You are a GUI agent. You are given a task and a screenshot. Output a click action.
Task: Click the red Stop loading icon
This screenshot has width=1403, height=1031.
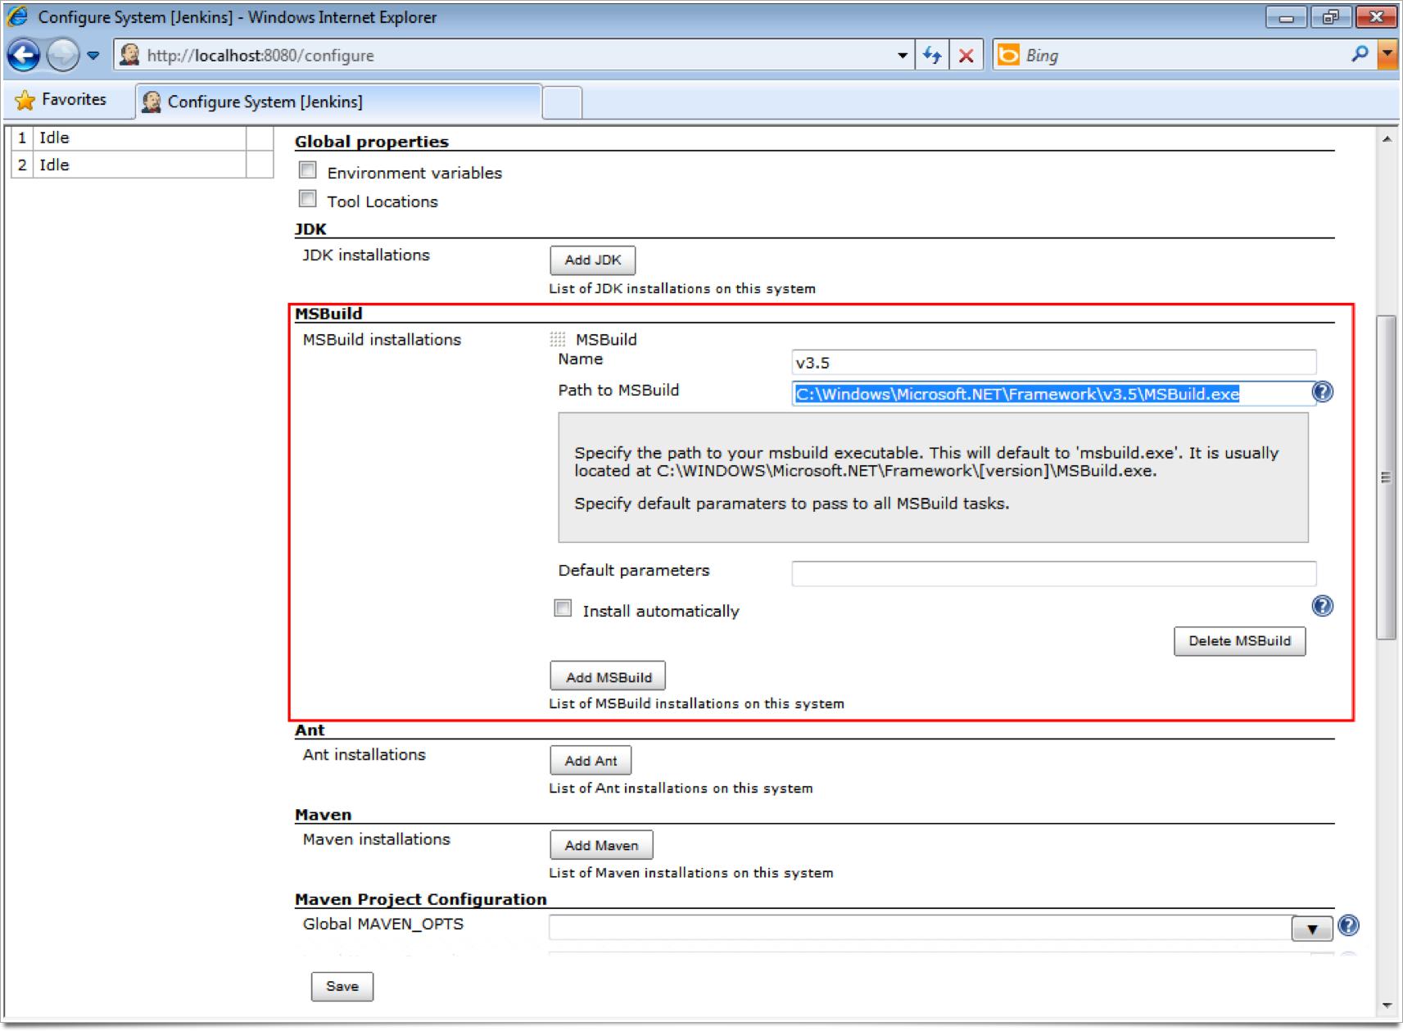coord(966,56)
